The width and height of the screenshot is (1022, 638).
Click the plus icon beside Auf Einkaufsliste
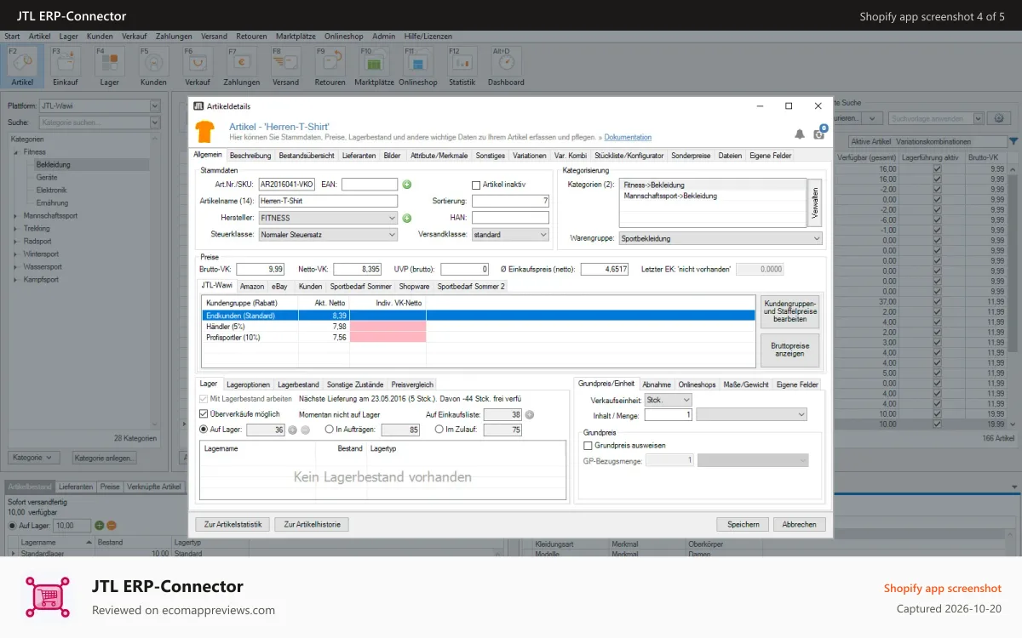pyautogui.click(x=529, y=414)
